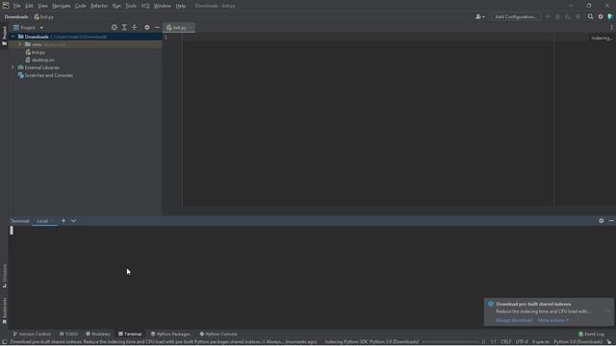
Task: Toggle the Structure sidebar tool window
Action: click(x=4, y=276)
